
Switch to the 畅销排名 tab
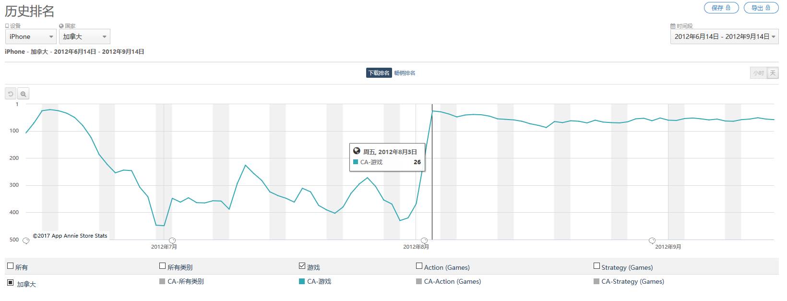[405, 73]
